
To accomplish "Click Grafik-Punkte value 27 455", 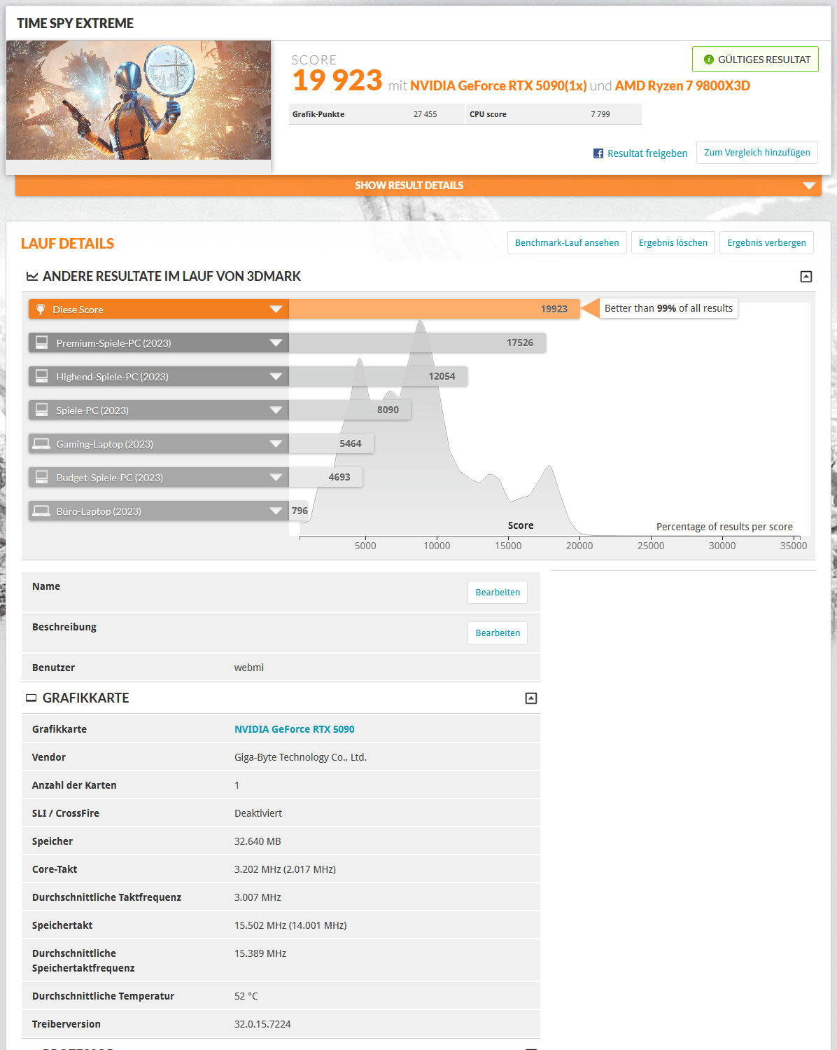I will coord(425,114).
